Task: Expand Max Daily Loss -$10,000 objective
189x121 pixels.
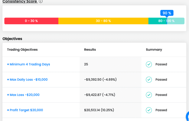Action: pyautogui.click(x=27, y=80)
